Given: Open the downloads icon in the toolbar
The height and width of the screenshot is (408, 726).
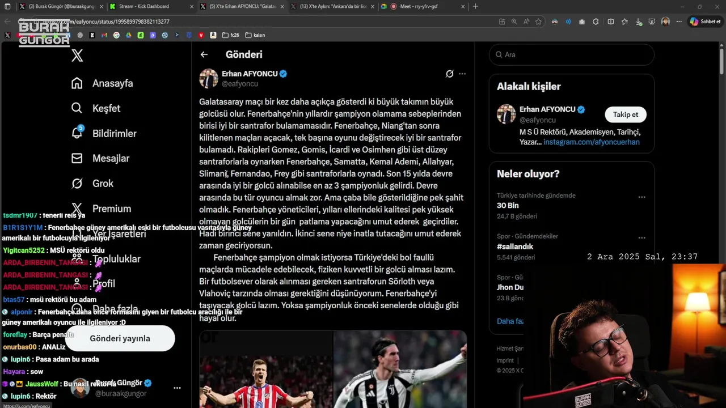Looking at the screenshot, I should point(639,22).
